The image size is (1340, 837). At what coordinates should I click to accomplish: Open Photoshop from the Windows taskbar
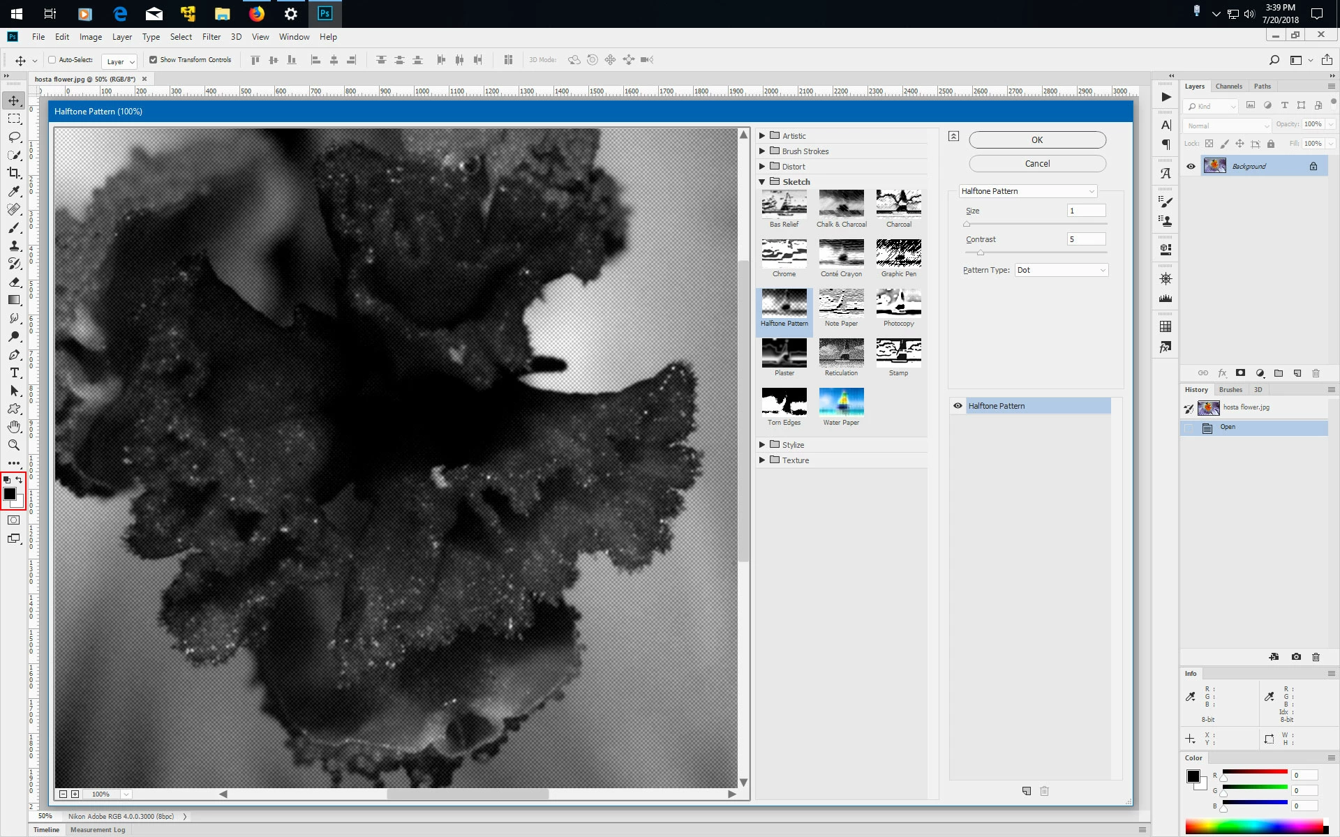(x=325, y=13)
